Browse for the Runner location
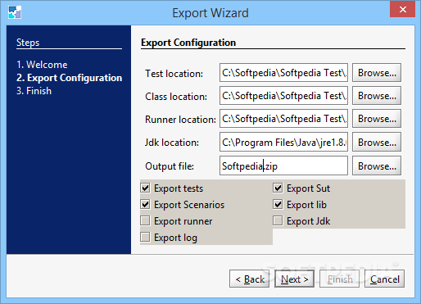 pos(377,119)
